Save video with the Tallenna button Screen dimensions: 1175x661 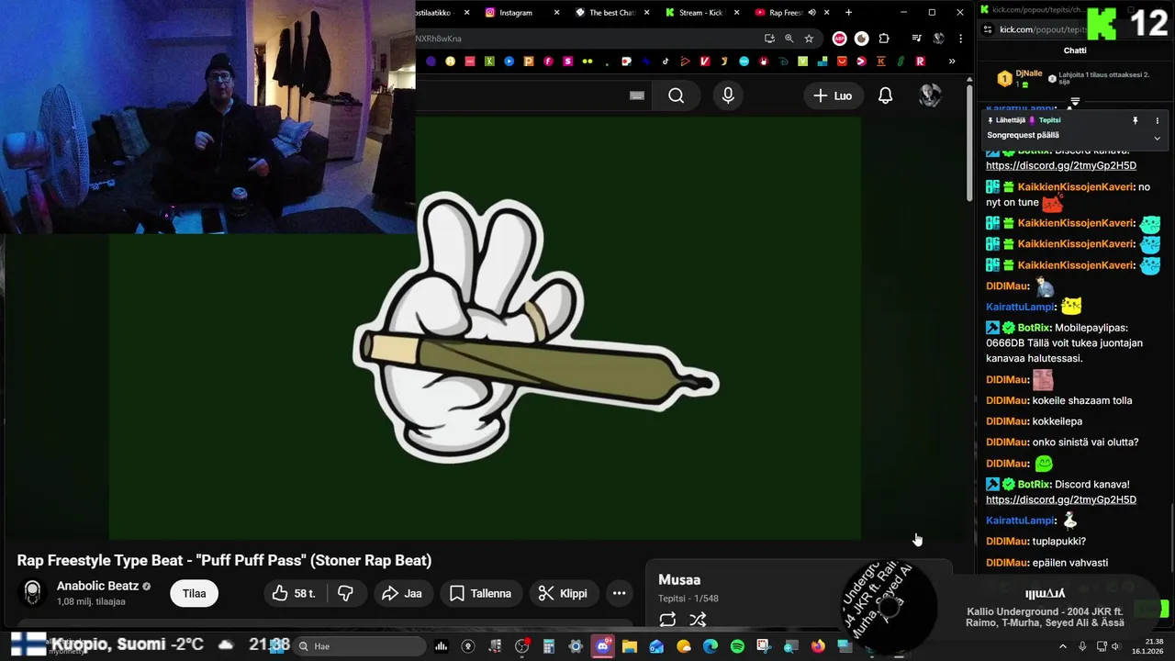(480, 593)
